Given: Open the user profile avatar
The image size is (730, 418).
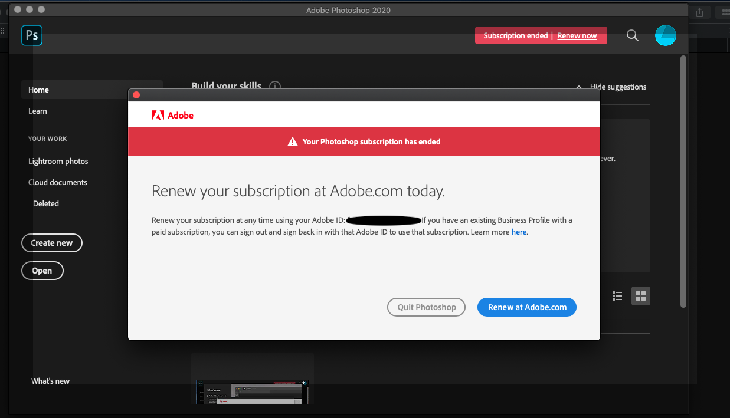Looking at the screenshot, I should coord(665,35).
